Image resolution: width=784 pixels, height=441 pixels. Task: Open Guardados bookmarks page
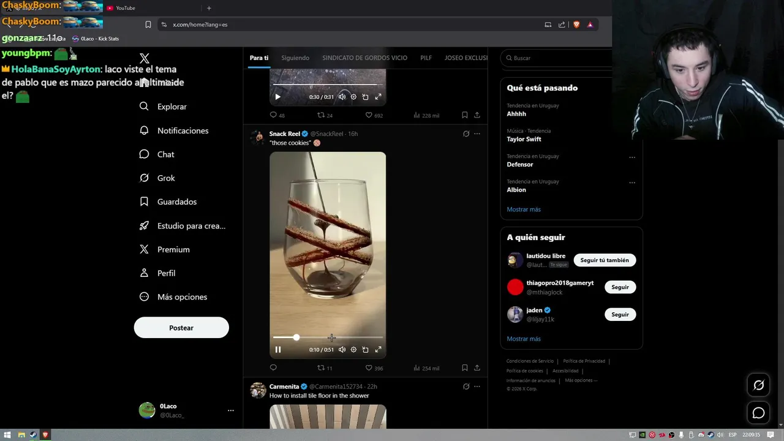(168, 202)
